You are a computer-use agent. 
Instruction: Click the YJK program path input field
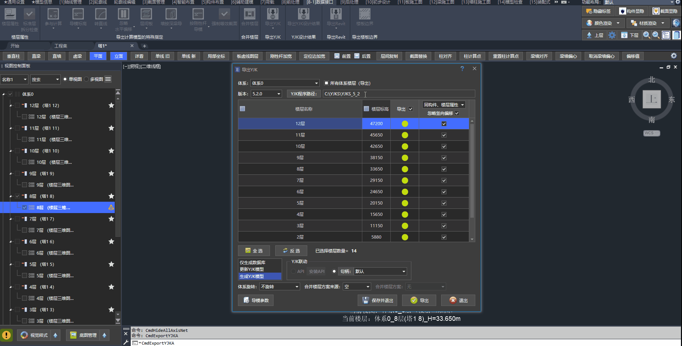pos(399,94)
